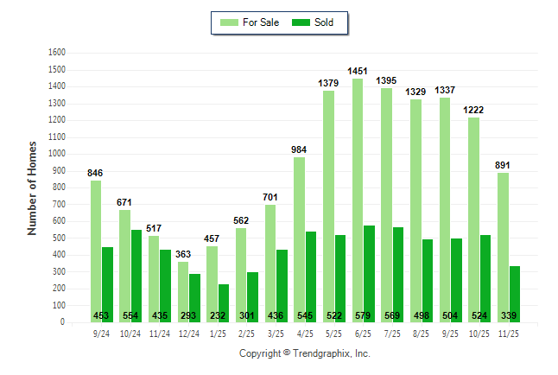Click the 4/25 x-axis label
The height and width of the screenshot is (375, 558).
click(306, 332)
